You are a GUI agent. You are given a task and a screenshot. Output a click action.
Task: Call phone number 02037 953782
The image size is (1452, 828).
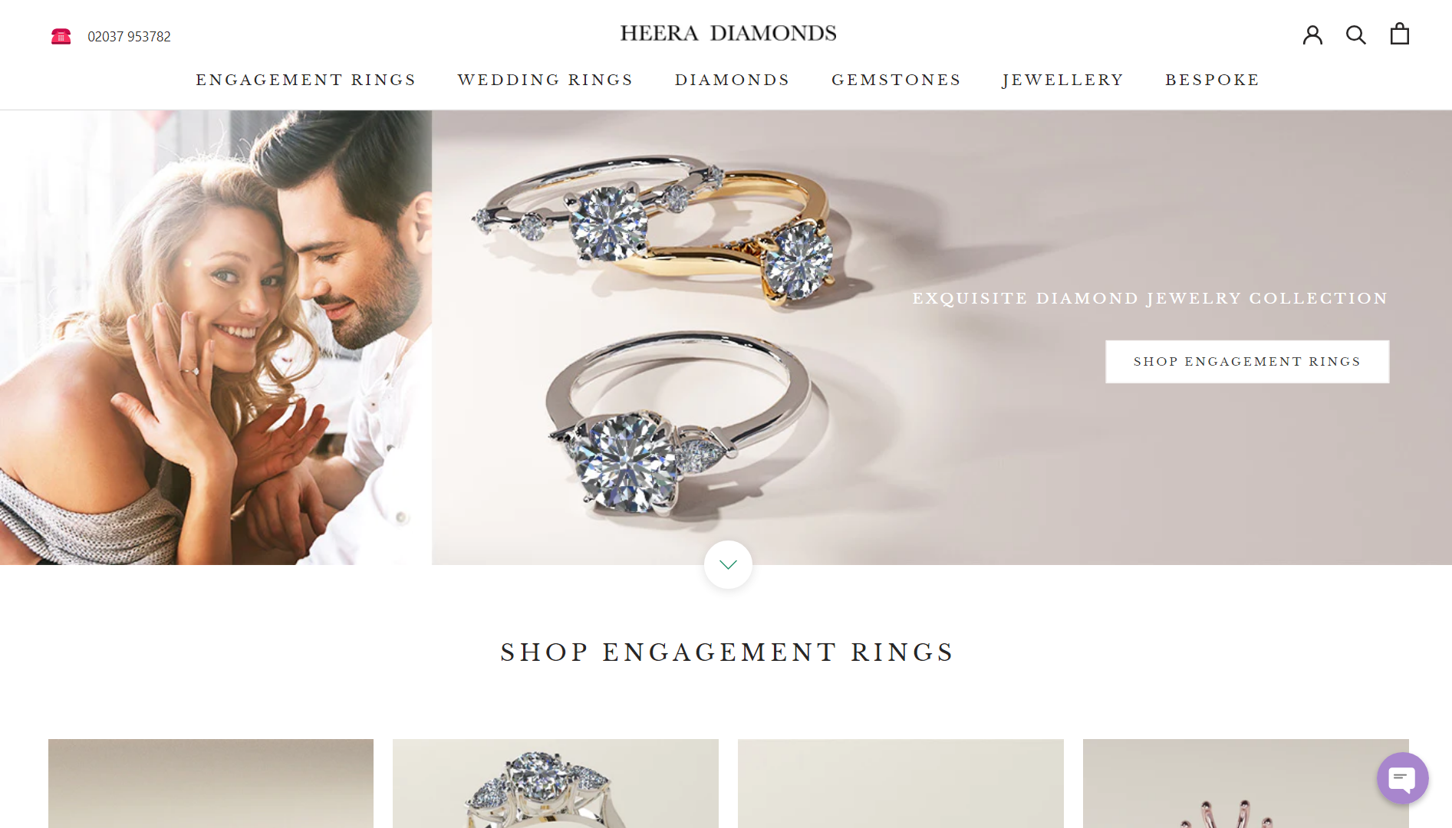click(129, 37)
